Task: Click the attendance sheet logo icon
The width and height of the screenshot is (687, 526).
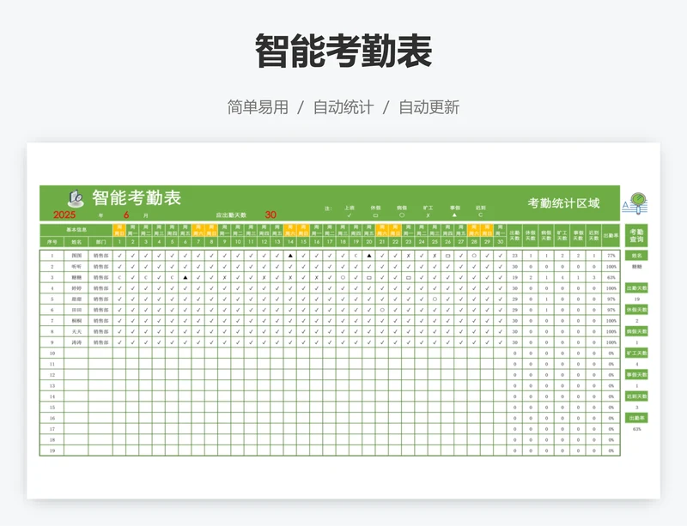Action: point(76,196)
